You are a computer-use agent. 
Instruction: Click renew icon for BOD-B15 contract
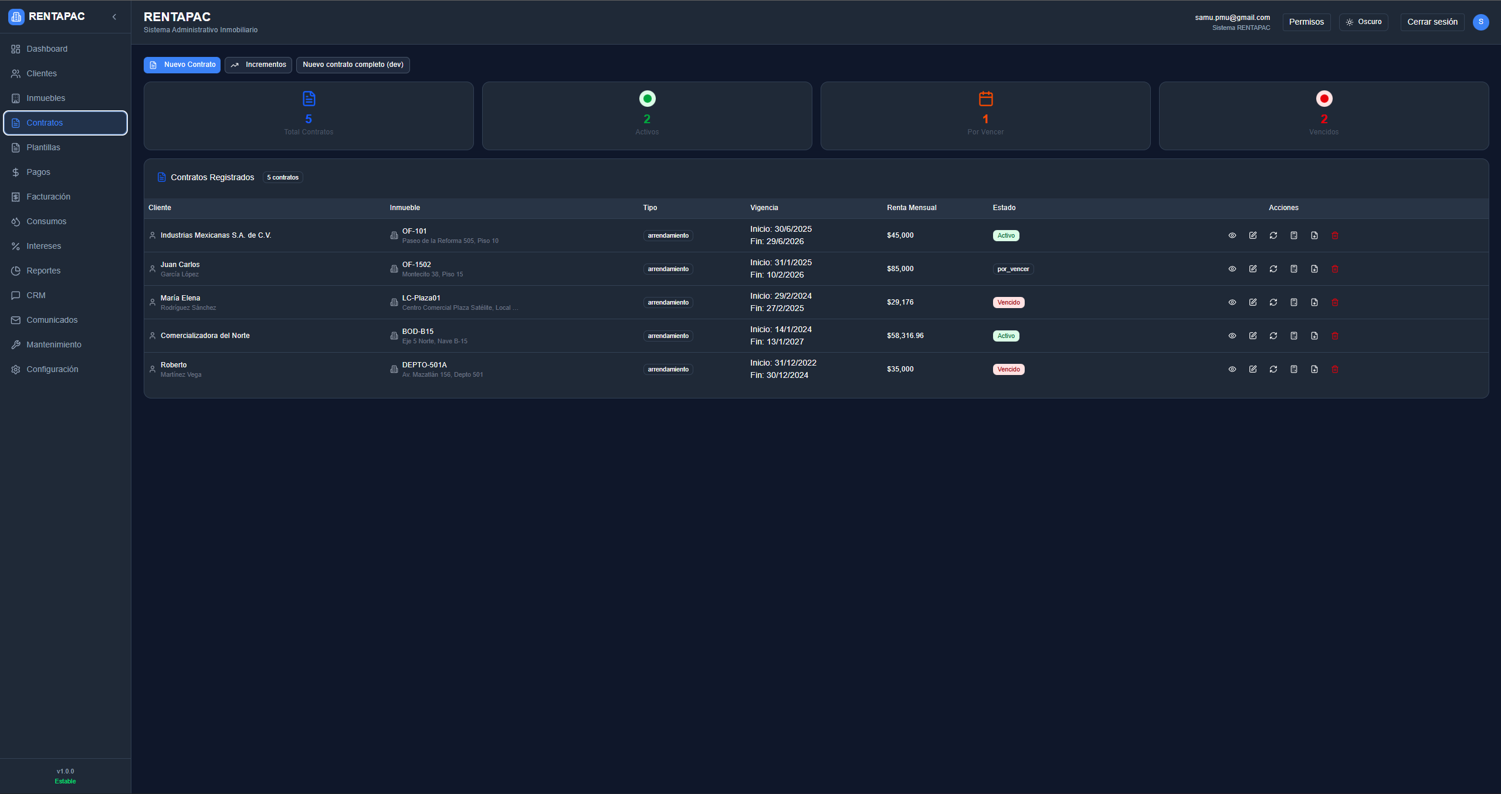point(1273,336)
